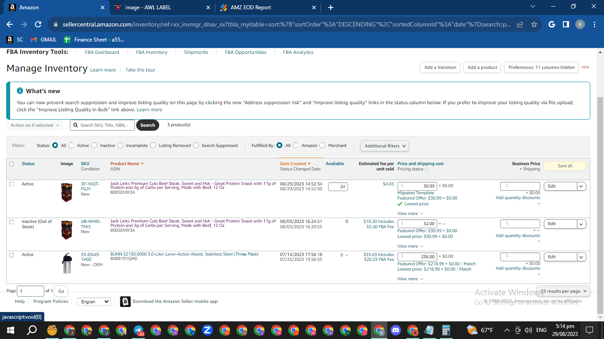604x339 pixels.
Task: Open the Finance Sheet bookmark
Action: coord(94,40)
